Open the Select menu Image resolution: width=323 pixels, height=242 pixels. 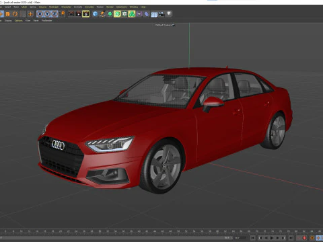coord(7,7)
